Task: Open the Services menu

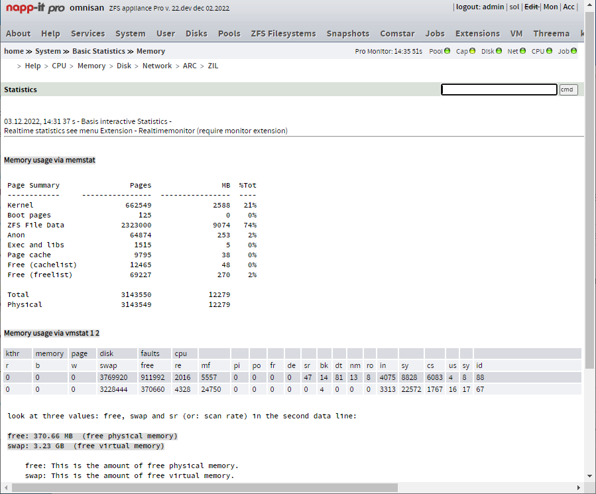Action: [x=88, y=33]
